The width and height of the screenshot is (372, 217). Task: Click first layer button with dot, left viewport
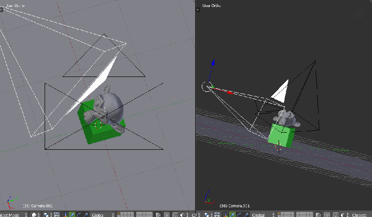click(119, 213)
